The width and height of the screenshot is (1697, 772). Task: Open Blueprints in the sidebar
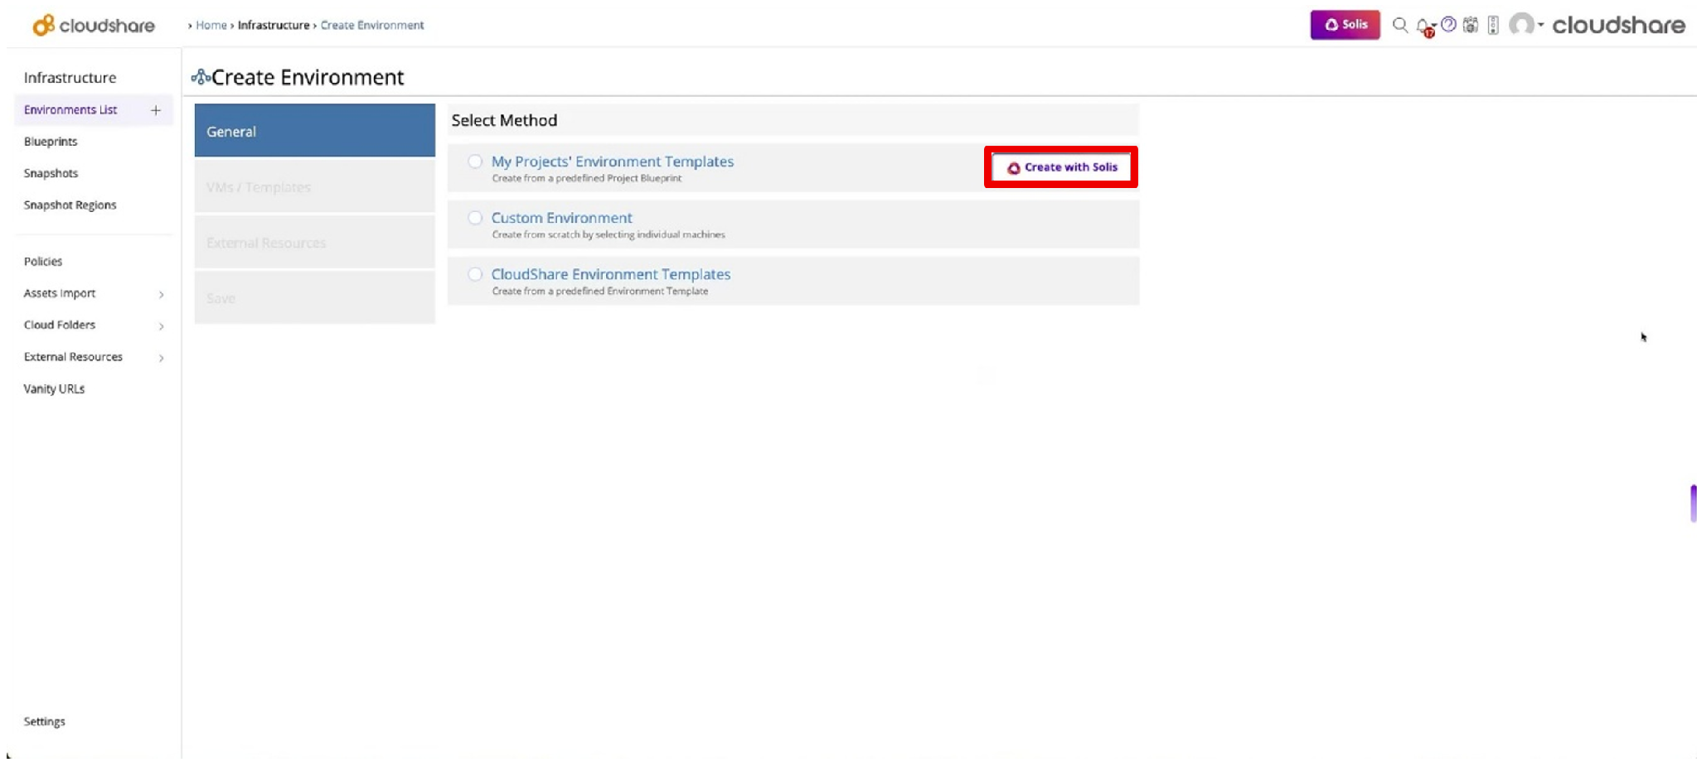pyautogui.click(x=51, y=142)
